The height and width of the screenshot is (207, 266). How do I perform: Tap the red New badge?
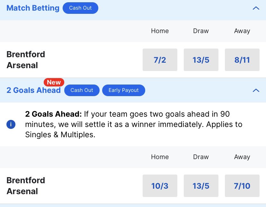pos(54,82)
